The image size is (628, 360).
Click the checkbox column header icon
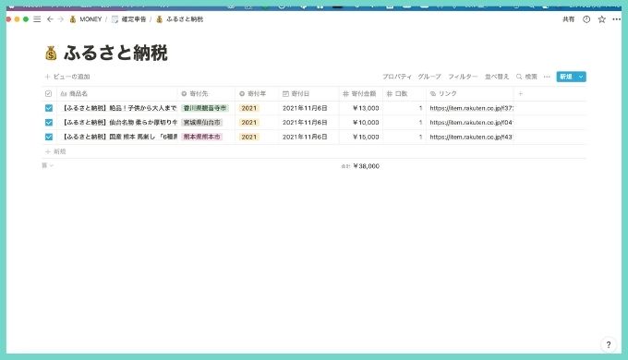[x=48, y=94]
